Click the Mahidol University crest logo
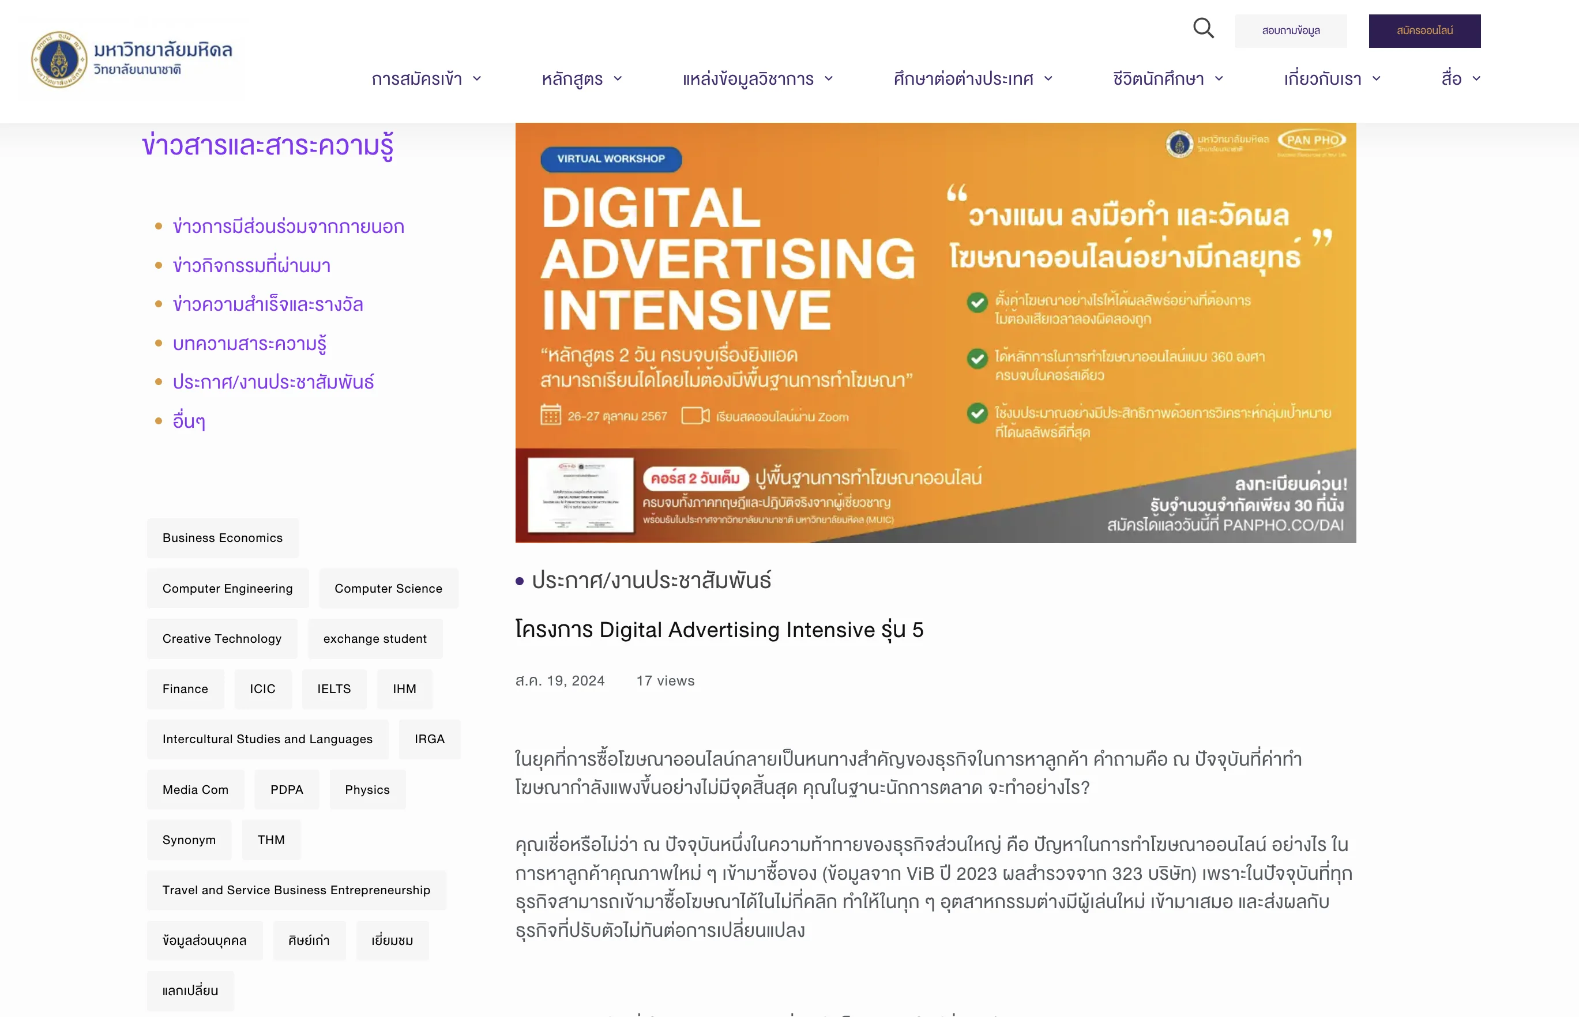The image size is (1579, 1017). click(59, 59)
